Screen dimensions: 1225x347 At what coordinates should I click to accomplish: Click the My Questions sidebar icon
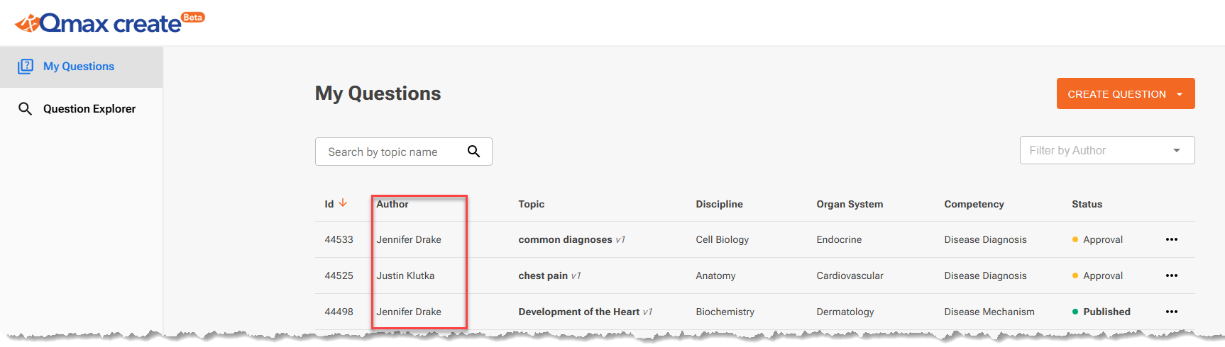click(x=26, y=66)
